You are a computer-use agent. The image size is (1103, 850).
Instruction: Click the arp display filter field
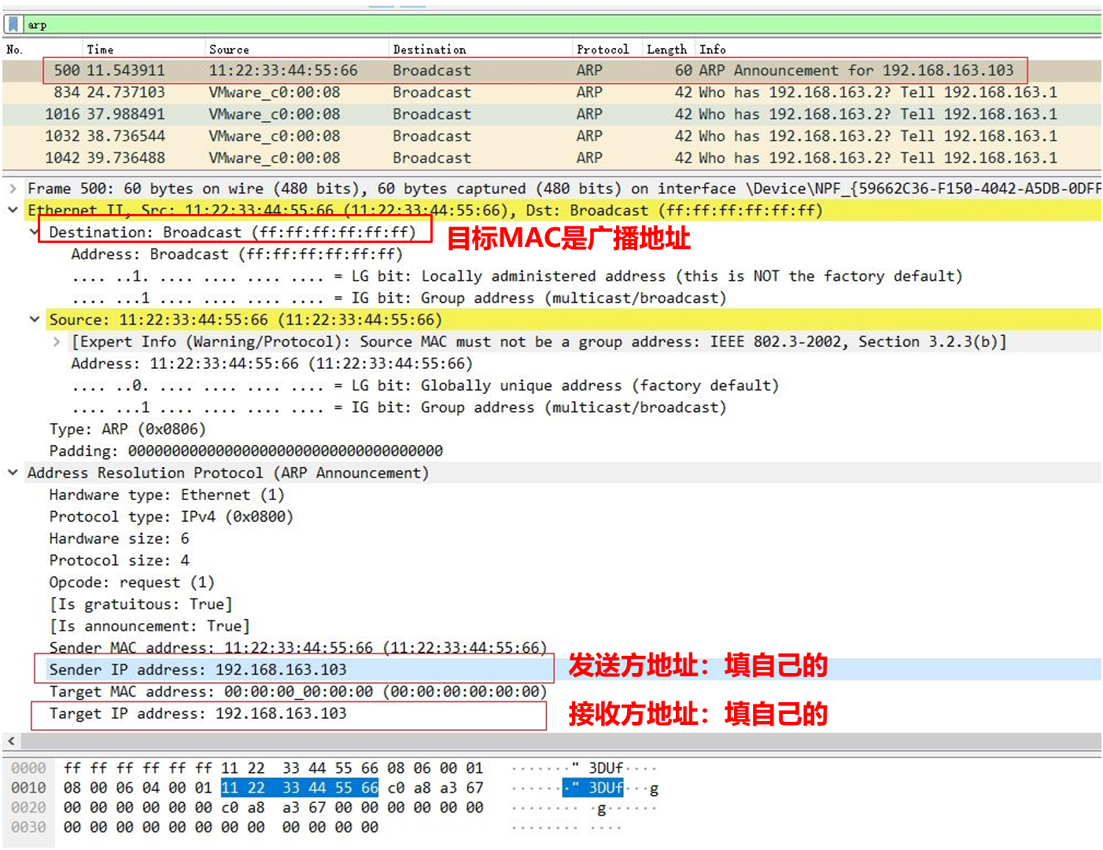[x=562, y=24]
